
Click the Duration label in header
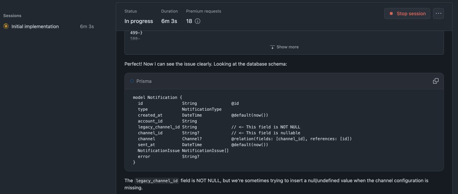click(x=169, y=11)
